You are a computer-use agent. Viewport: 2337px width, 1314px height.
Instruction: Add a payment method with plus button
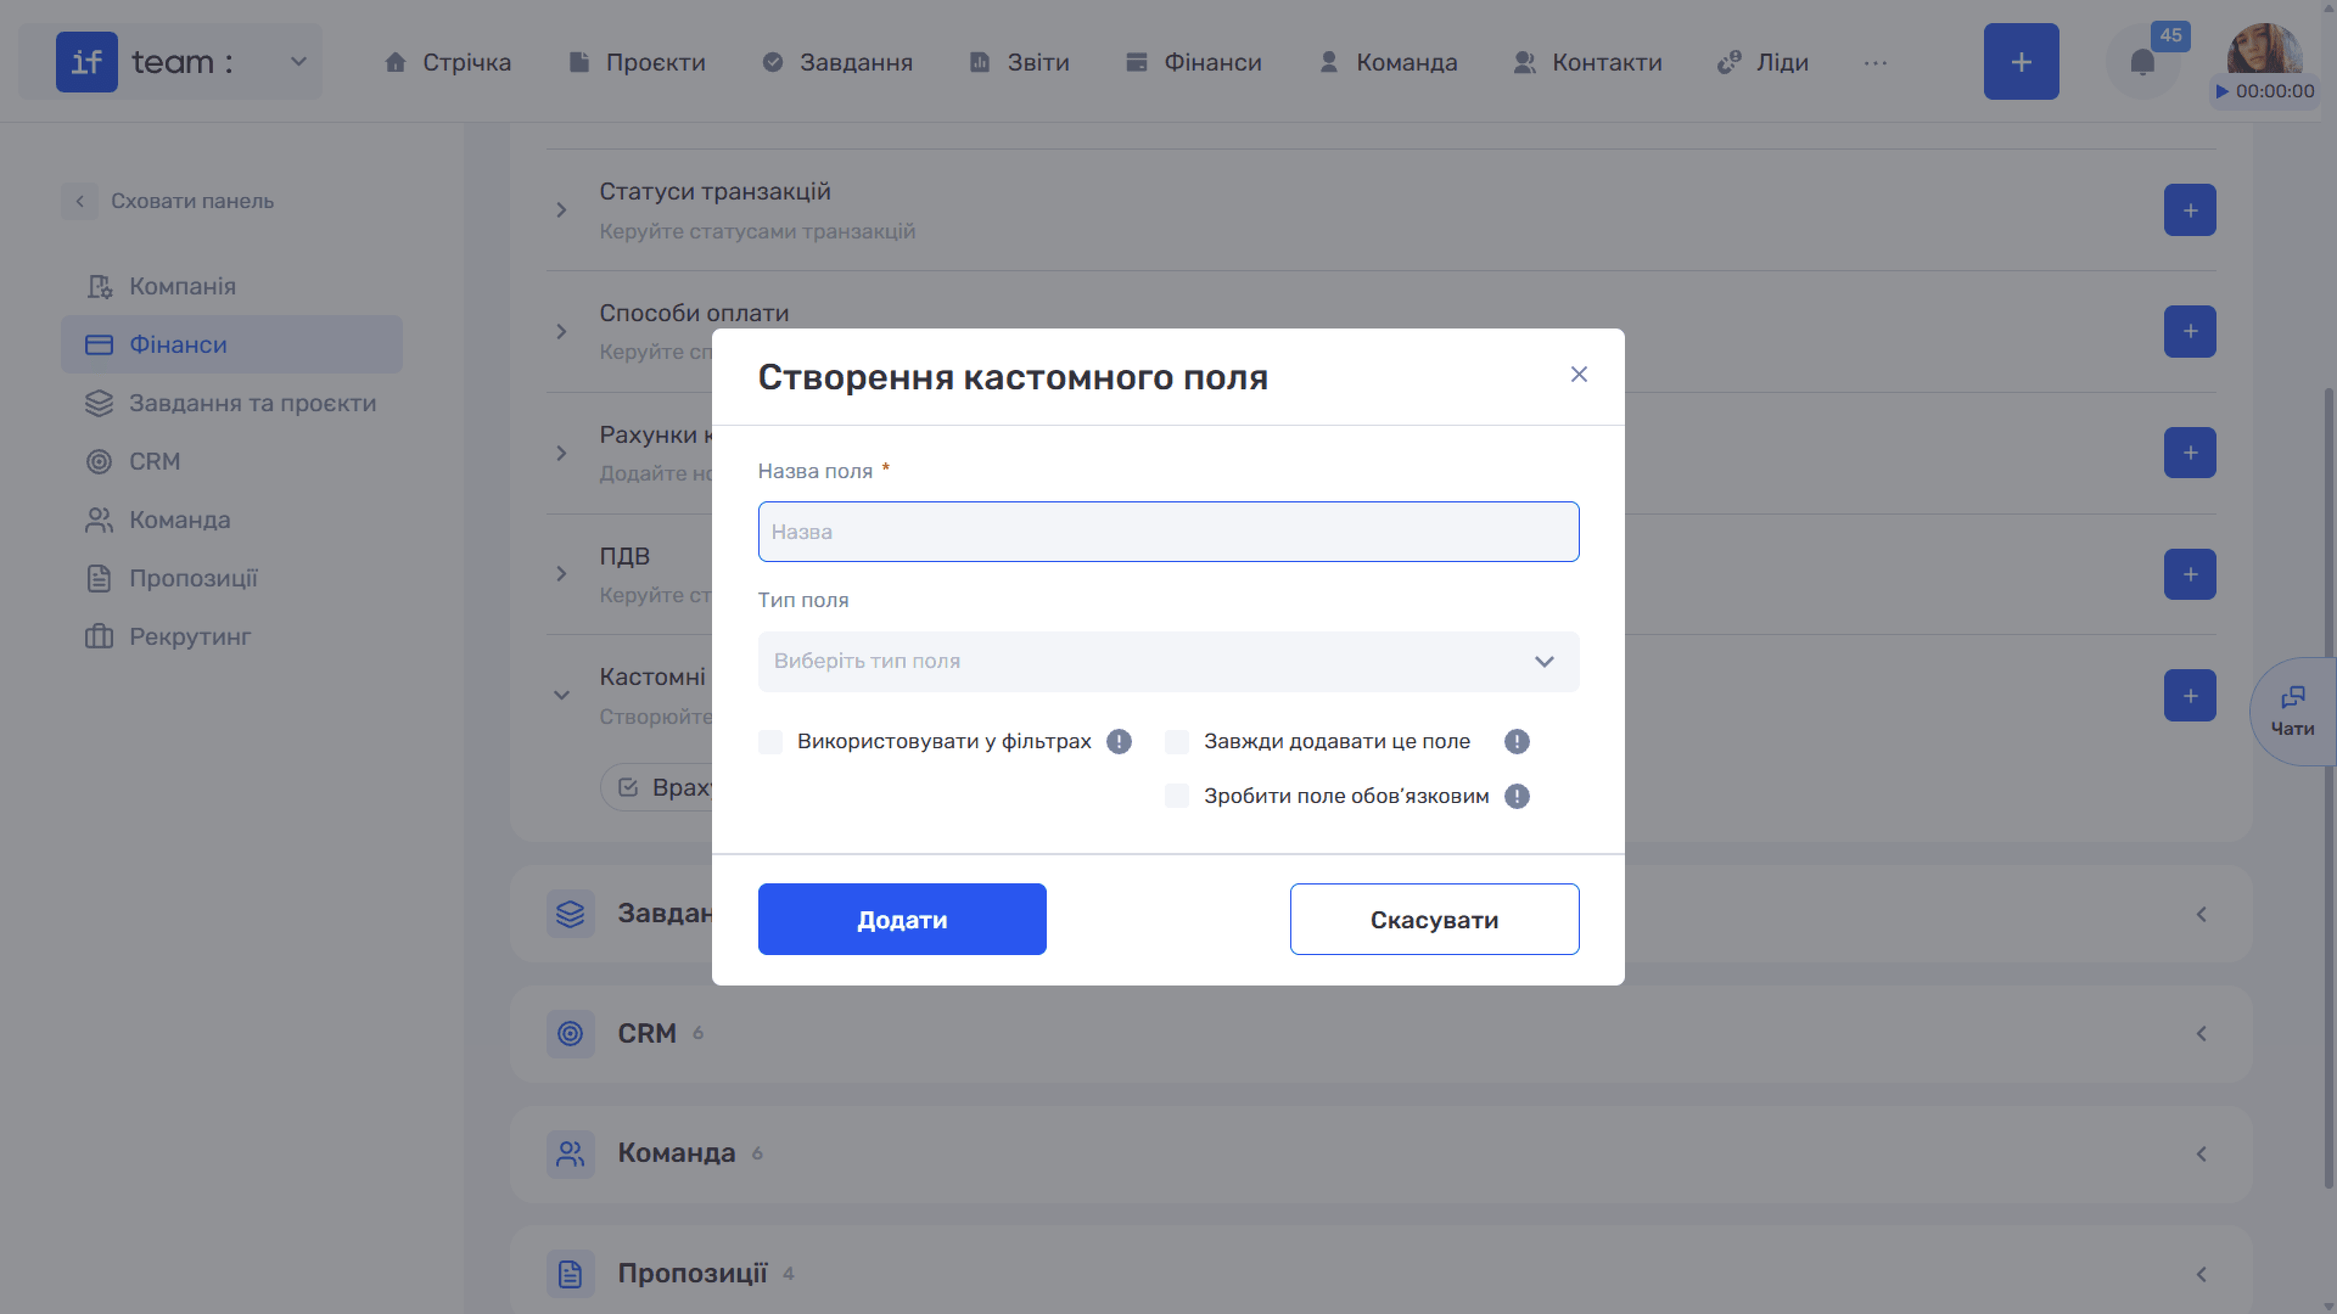coord(2189,332)
